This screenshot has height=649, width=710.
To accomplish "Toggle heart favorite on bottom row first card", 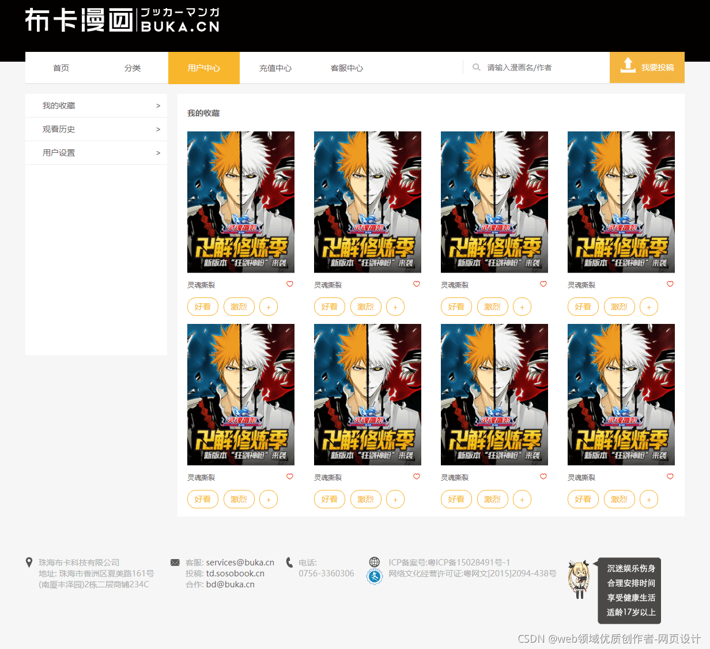I will click(x=290, y=477).
